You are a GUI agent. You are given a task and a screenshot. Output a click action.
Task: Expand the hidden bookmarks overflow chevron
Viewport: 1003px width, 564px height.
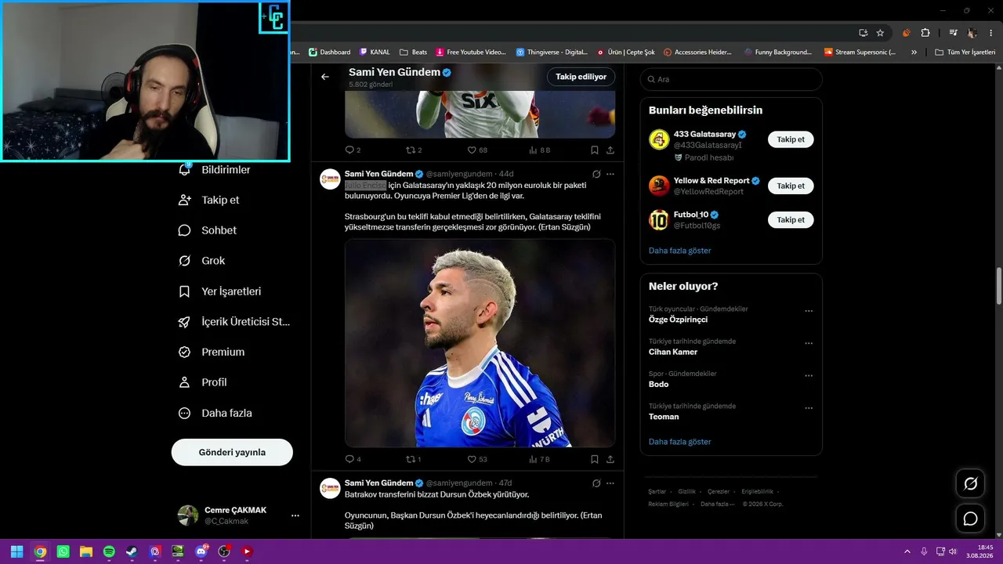914,52
